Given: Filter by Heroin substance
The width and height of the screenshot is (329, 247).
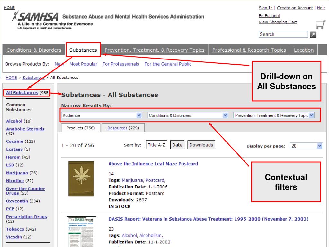Looking at the screenshot, I should pyautogui.click(x=13, y=157).
